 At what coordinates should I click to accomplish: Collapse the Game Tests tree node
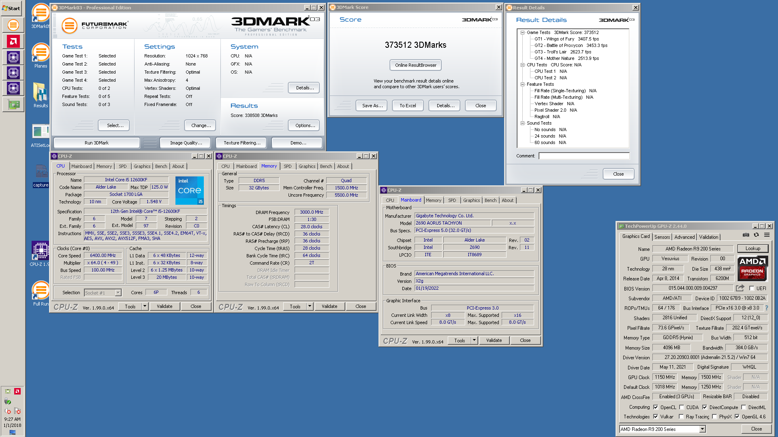coord(523,33)
